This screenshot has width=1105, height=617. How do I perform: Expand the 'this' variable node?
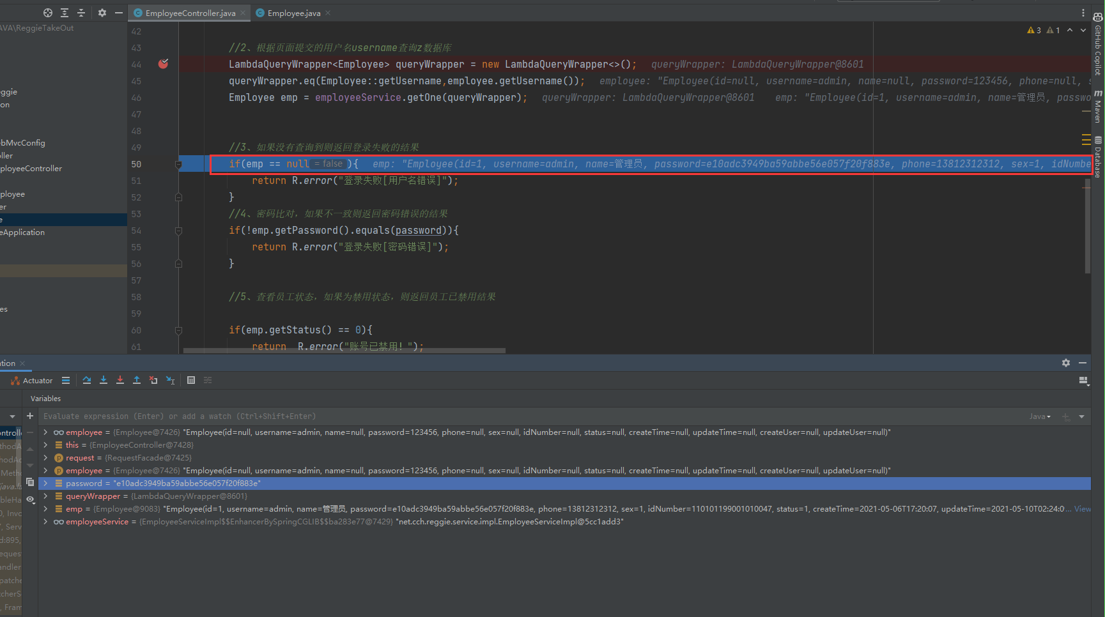[45, 445]
